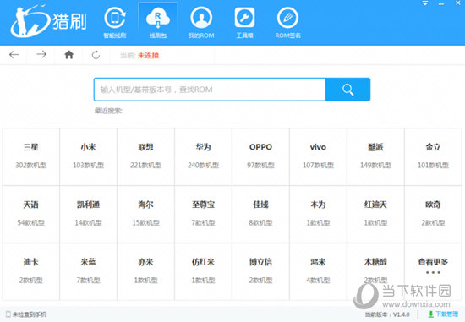This screenshot has width=465, height=322.
Task: Choose the 鸿米 brand tile
Action: click(318, 271)
